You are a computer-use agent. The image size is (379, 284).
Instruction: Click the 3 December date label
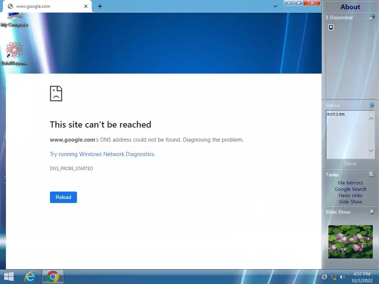point(339,17)
